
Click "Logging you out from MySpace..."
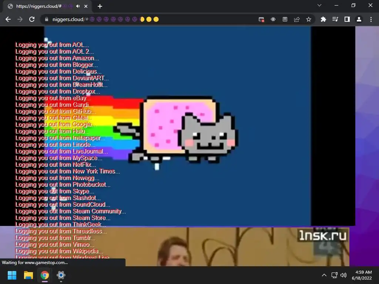point(59,158)
